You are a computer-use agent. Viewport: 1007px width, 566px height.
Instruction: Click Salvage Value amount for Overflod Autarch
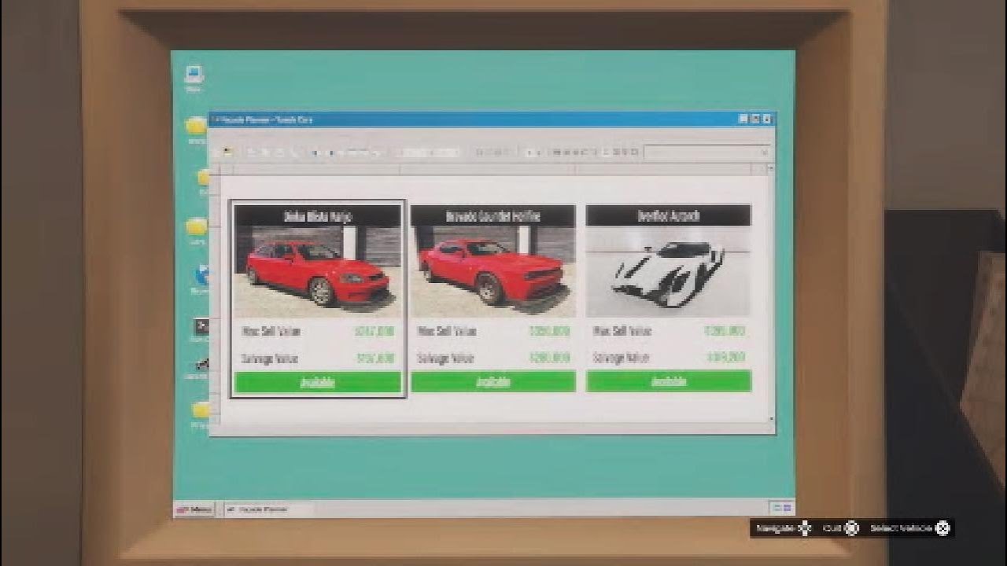(725, 358)
